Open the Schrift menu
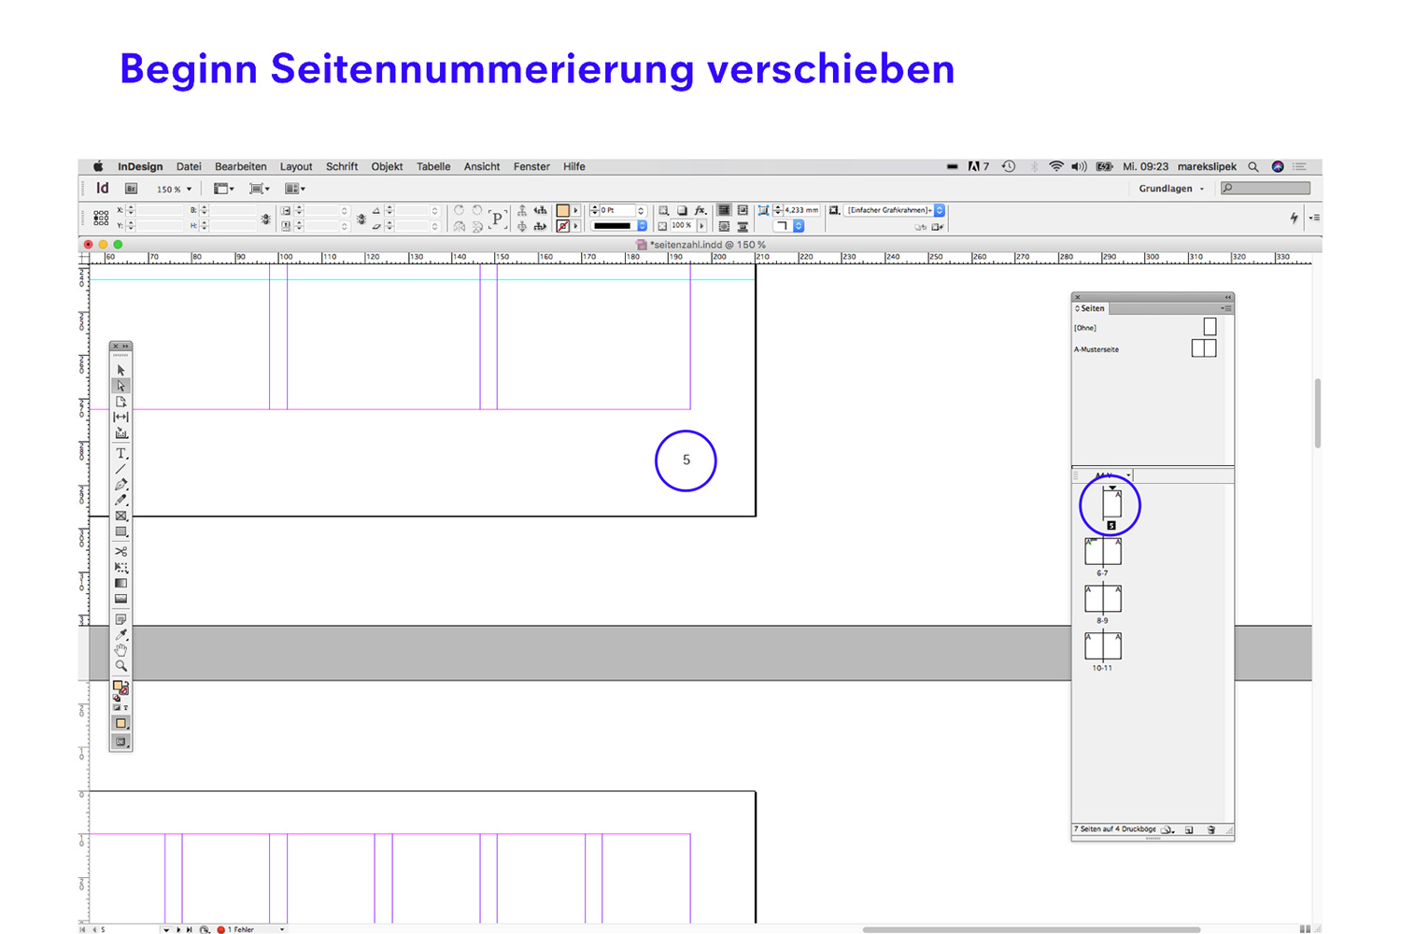 pos(342,166)
